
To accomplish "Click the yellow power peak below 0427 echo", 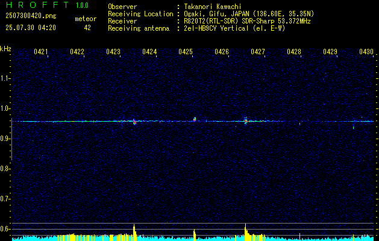I will (246, 232).
